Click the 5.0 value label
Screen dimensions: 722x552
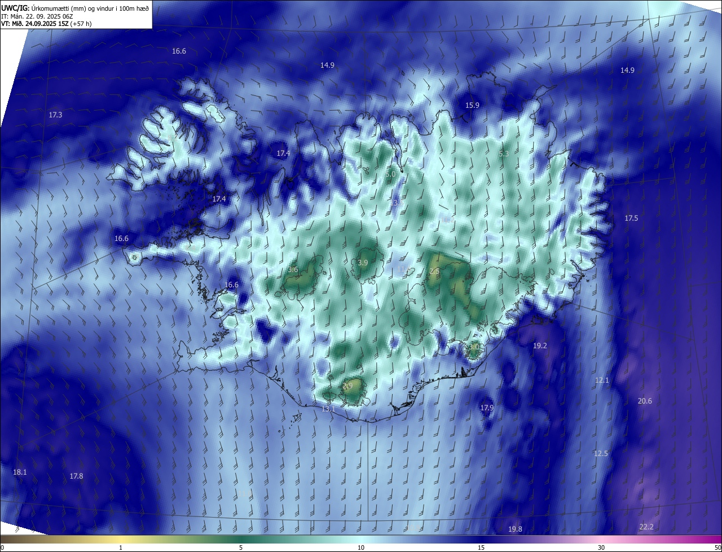390,174
